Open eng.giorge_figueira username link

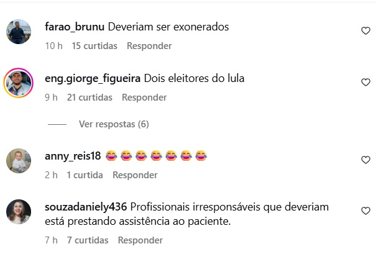pyautogui.click(x=93, y=79)
